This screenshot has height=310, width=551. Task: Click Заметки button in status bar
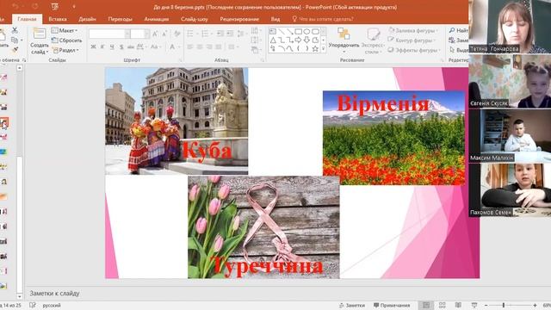352,305
